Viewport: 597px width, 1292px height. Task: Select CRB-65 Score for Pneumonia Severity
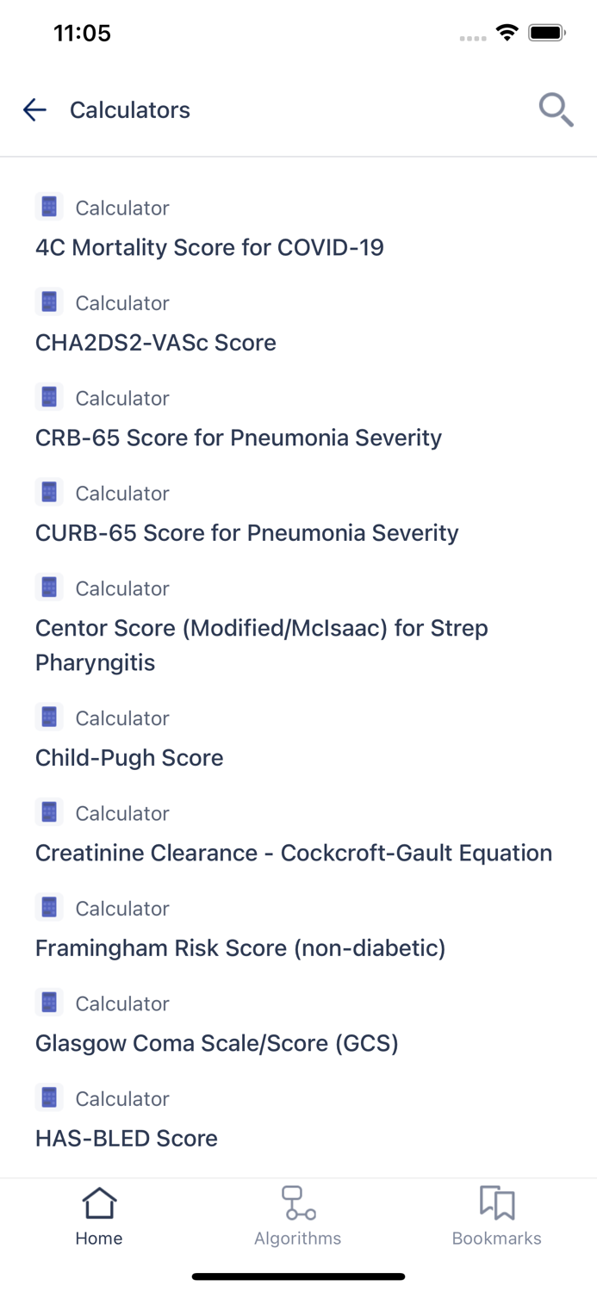pyautogui.click(x=239, y=438)
